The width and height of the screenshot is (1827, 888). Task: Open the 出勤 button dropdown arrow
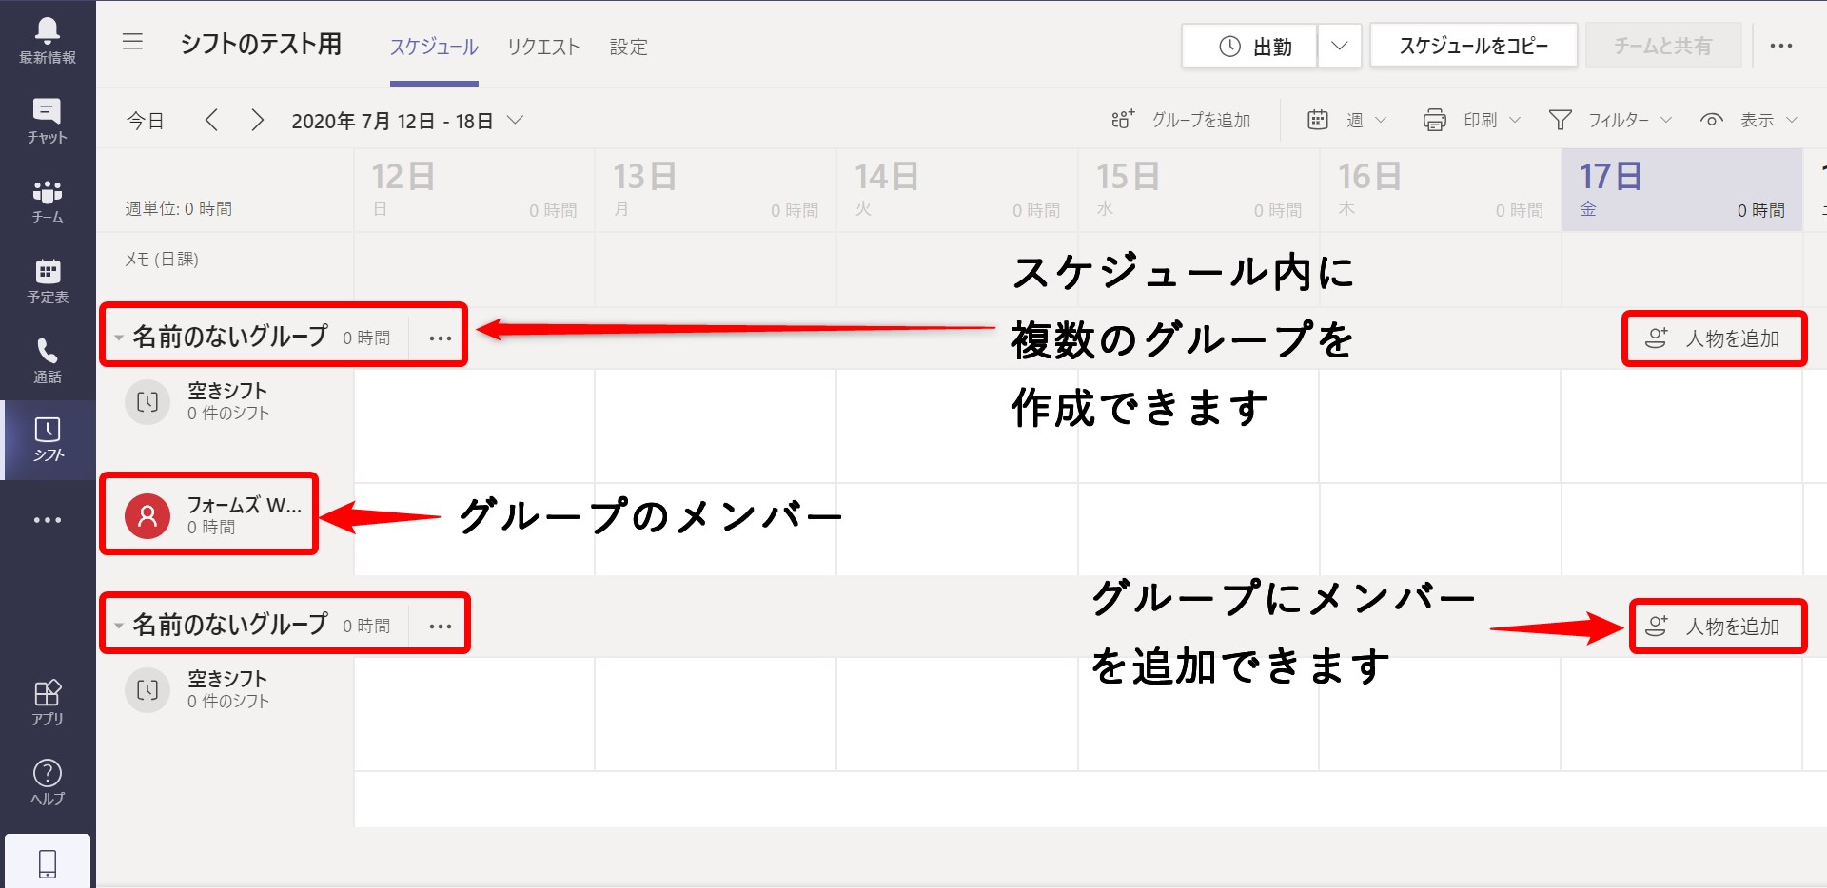point(1341,45)
